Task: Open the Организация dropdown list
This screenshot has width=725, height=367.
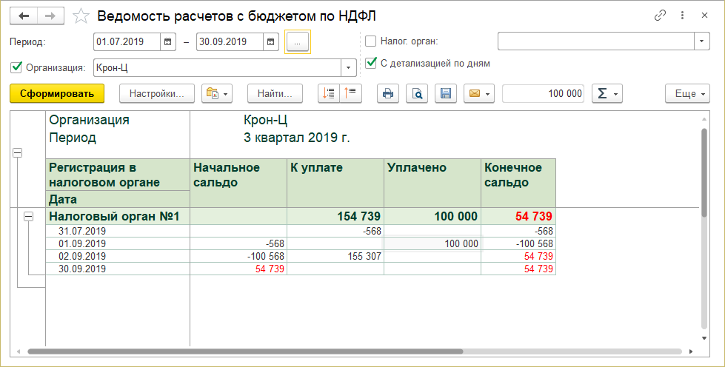Action: pos(348,68)
